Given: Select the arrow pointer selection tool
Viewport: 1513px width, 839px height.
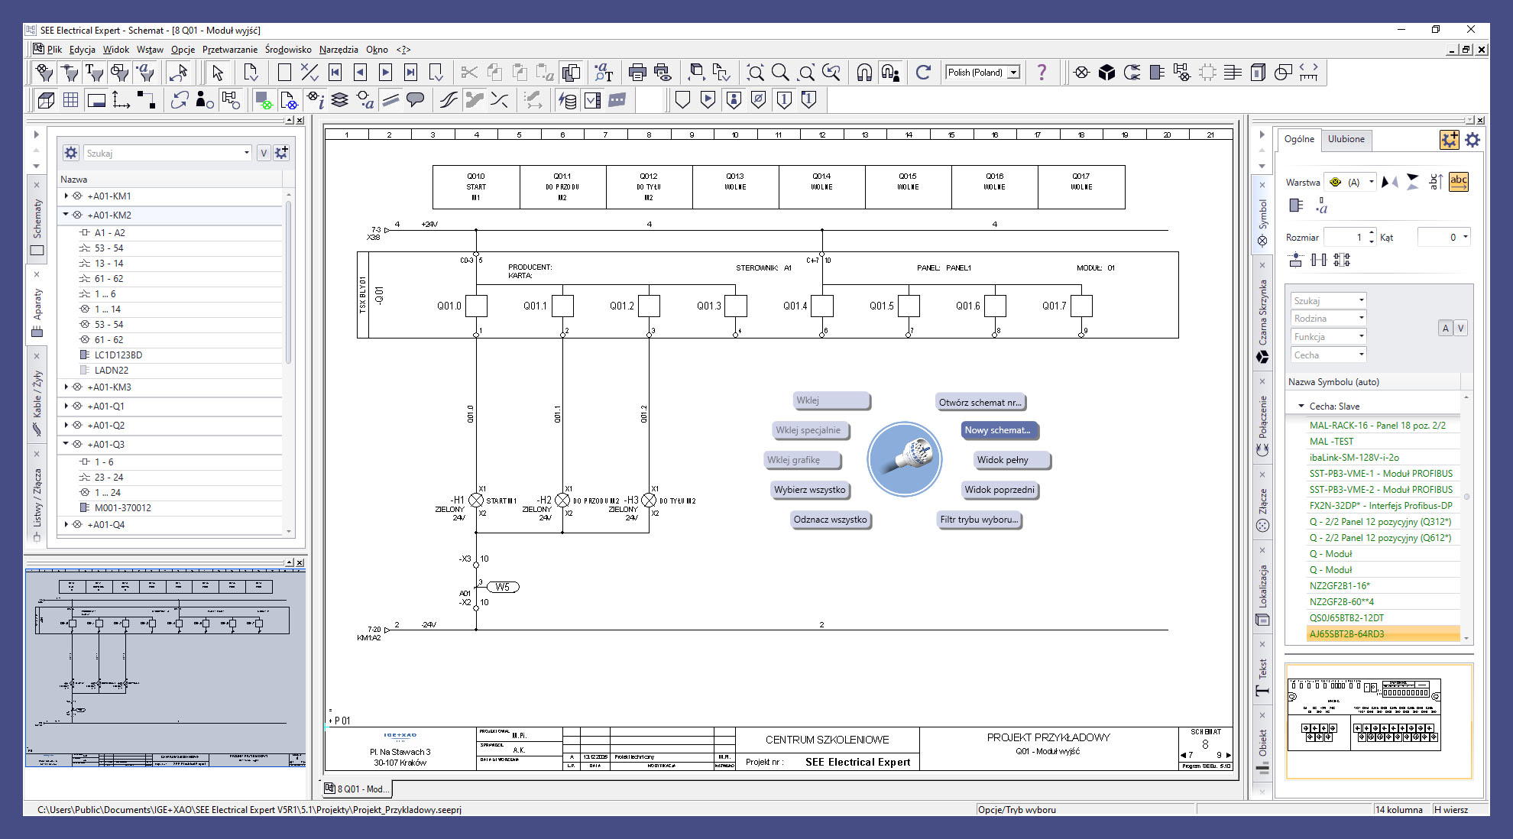Looking at the screenshot, I should click(x=218, y=73).
